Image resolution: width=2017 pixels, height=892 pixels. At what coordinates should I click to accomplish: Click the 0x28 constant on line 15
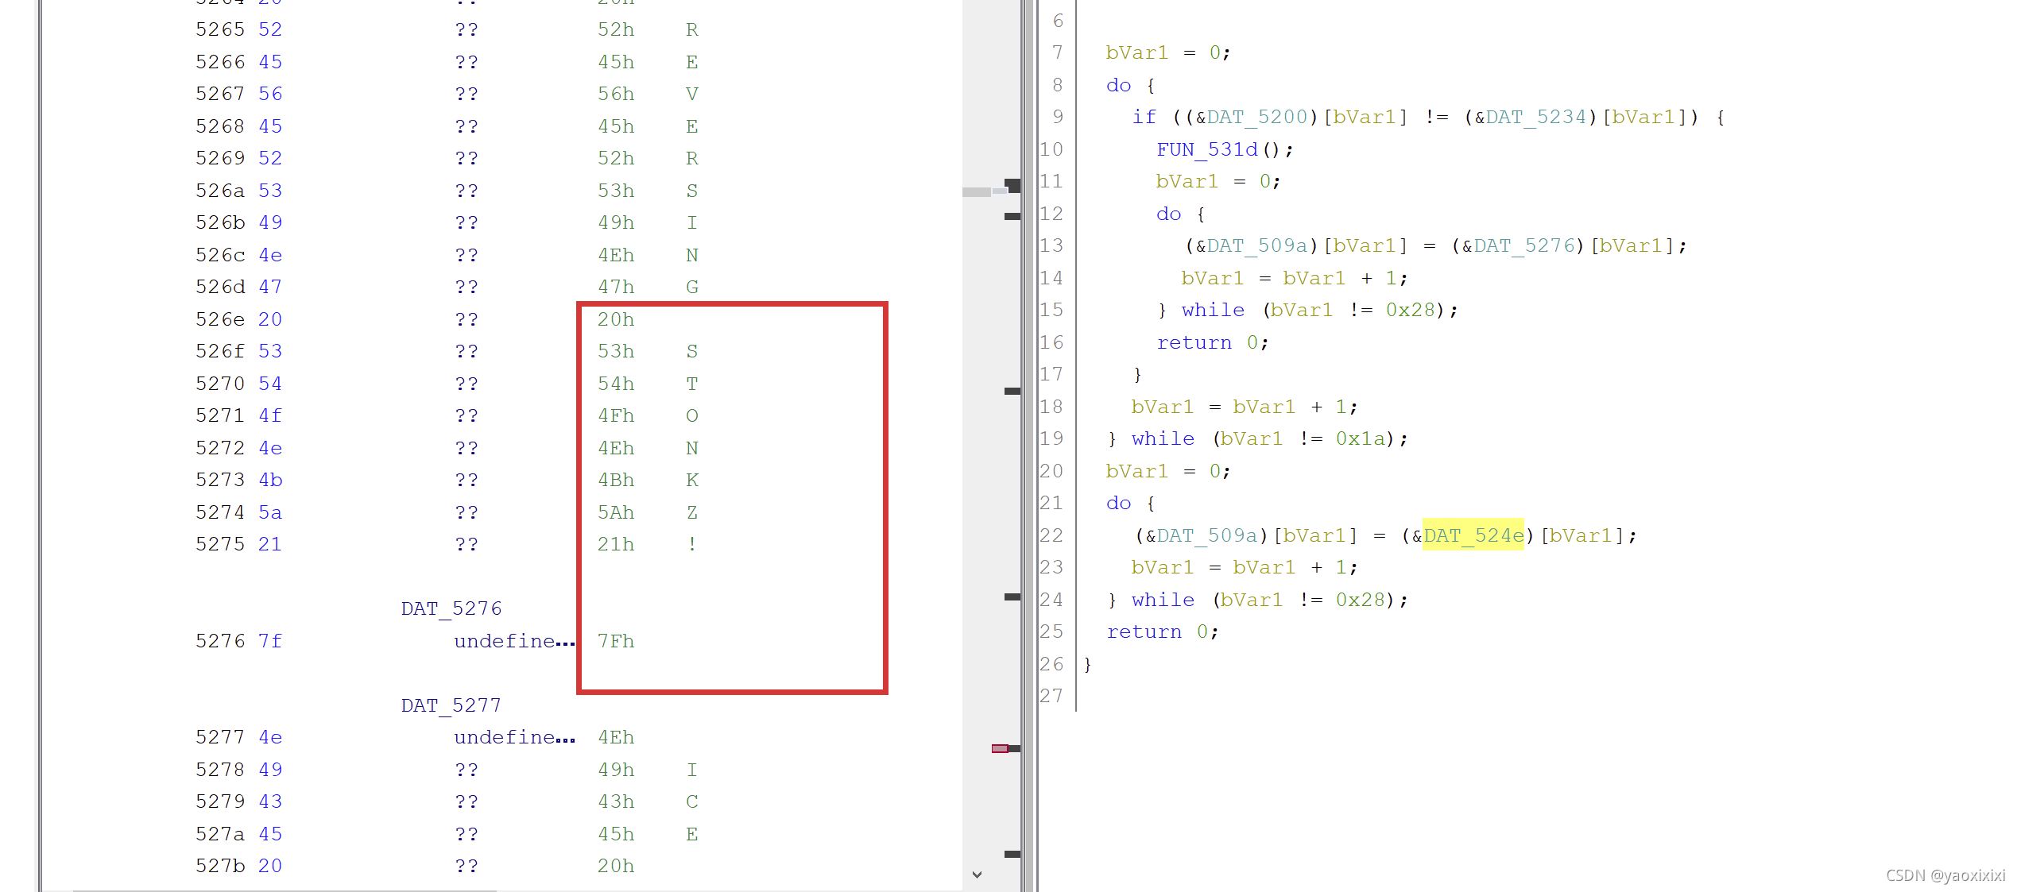(1410, 310)
